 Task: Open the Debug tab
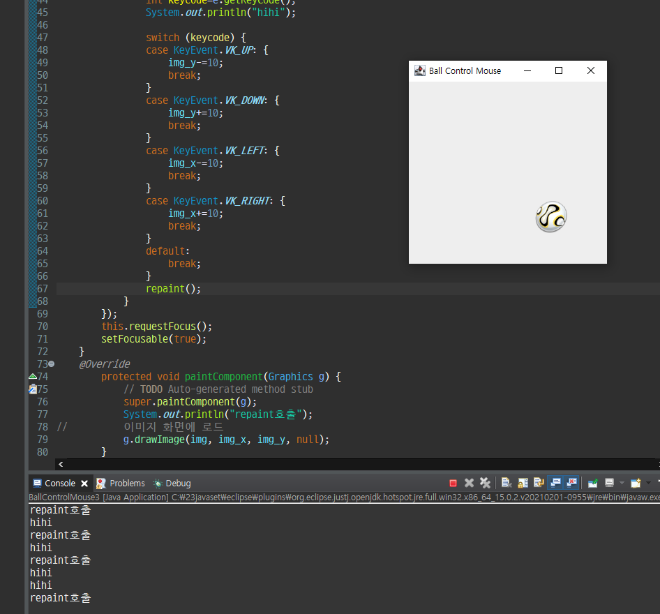172,483
